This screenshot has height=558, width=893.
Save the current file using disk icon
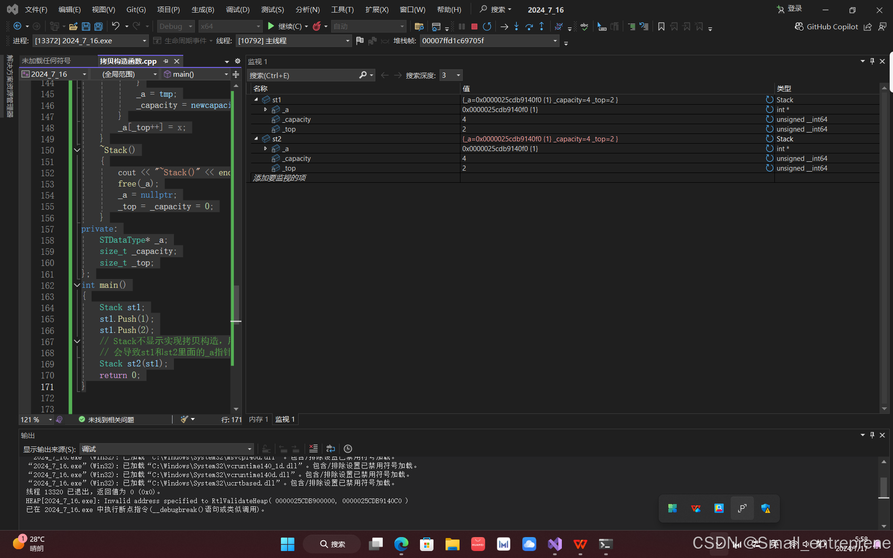point(86,27)
